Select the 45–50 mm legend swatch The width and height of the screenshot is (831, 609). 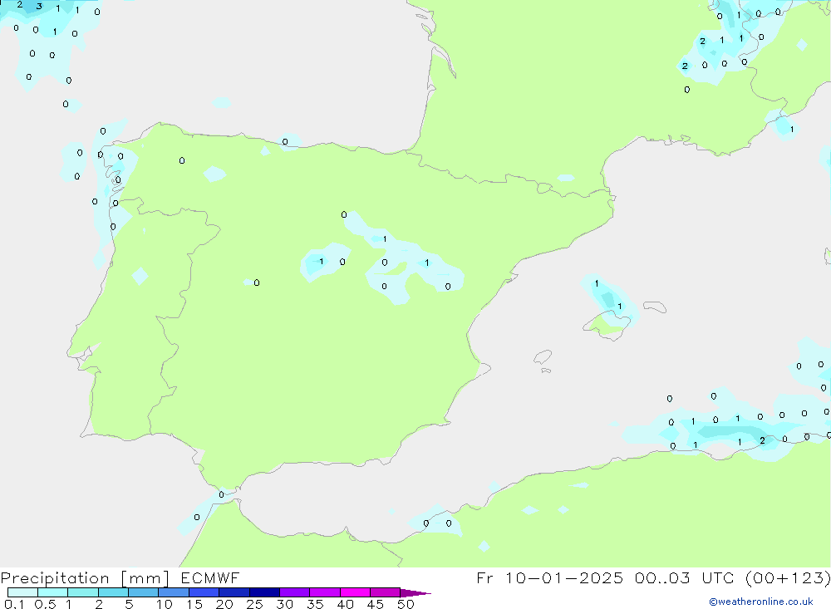click(x=386, y=592)
